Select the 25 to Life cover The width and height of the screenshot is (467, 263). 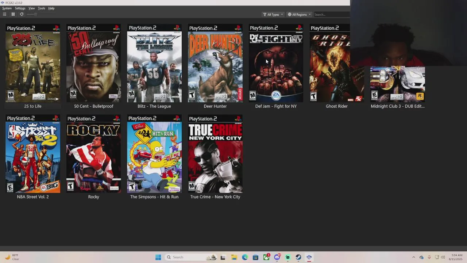[33, 63]
